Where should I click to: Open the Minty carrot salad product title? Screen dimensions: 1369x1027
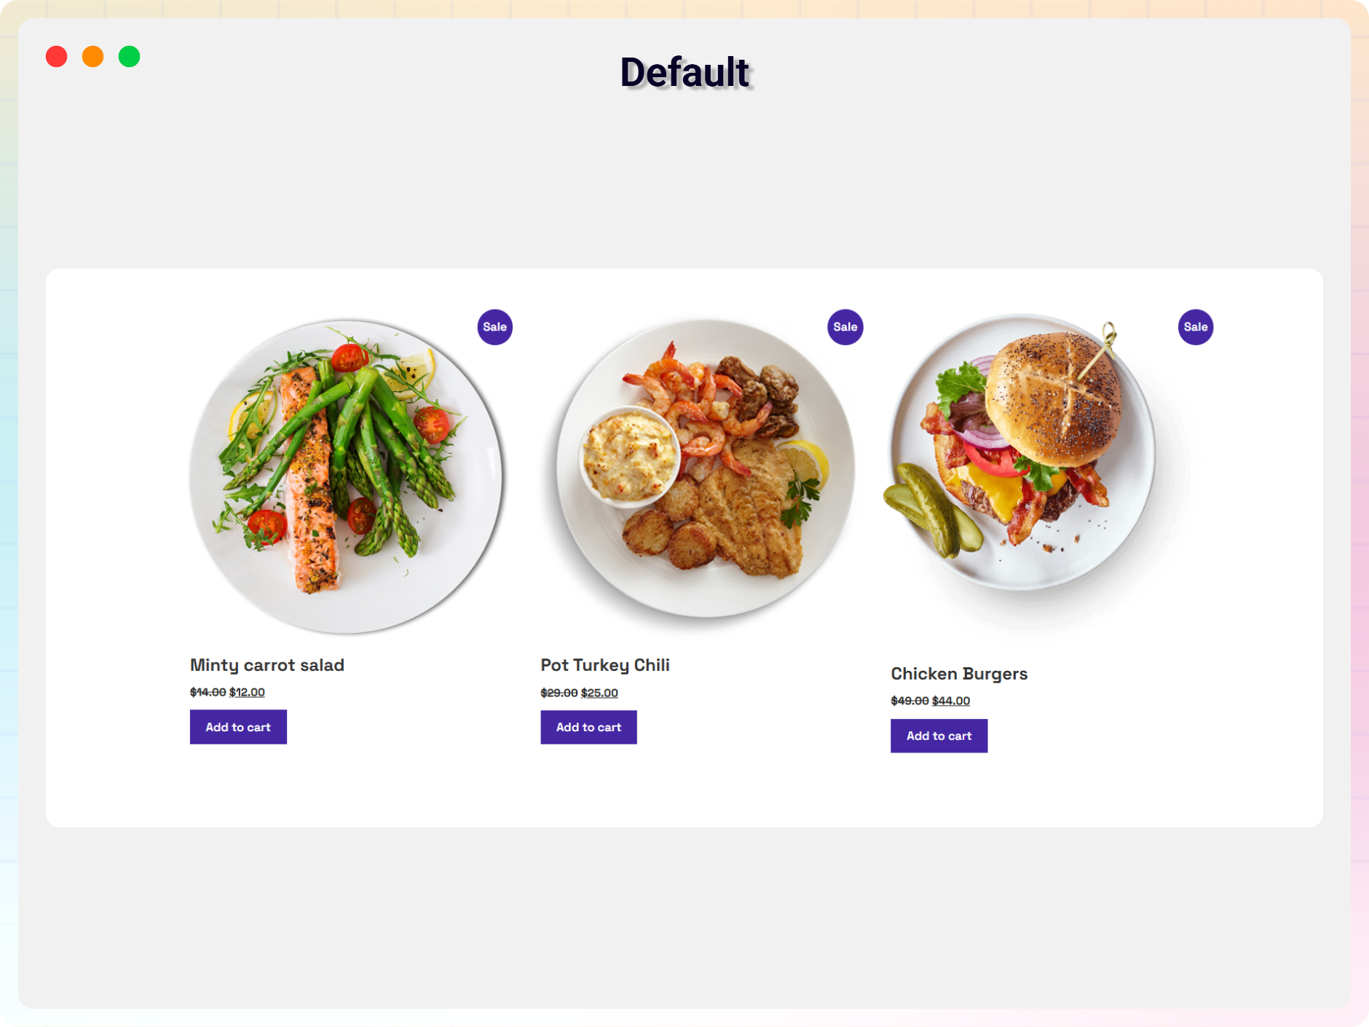[x=267, y=665]
